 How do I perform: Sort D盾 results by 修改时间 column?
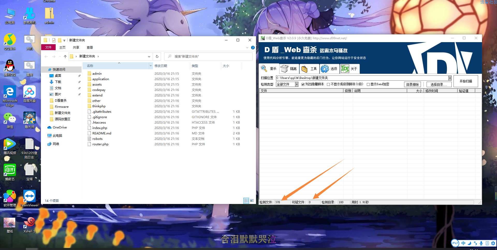click(x=440, y=91)
